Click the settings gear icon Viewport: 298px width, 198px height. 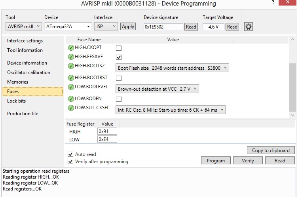click(249, 27)
